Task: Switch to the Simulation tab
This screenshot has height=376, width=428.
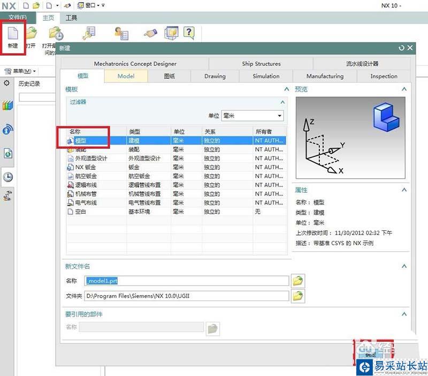Action: 266,76
